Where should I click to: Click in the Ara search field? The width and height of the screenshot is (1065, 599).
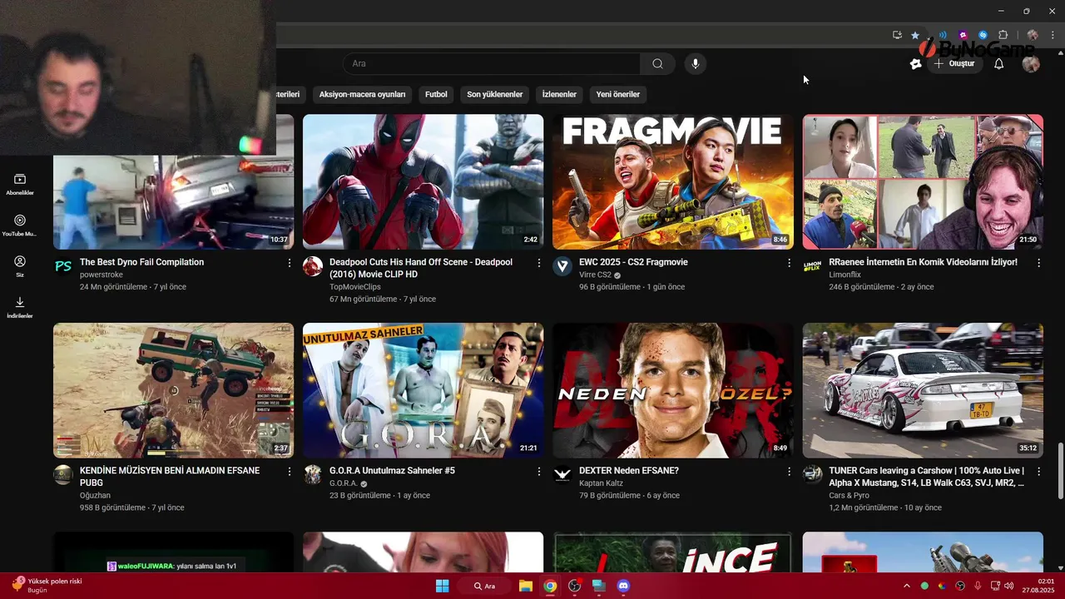coord(491,64)
